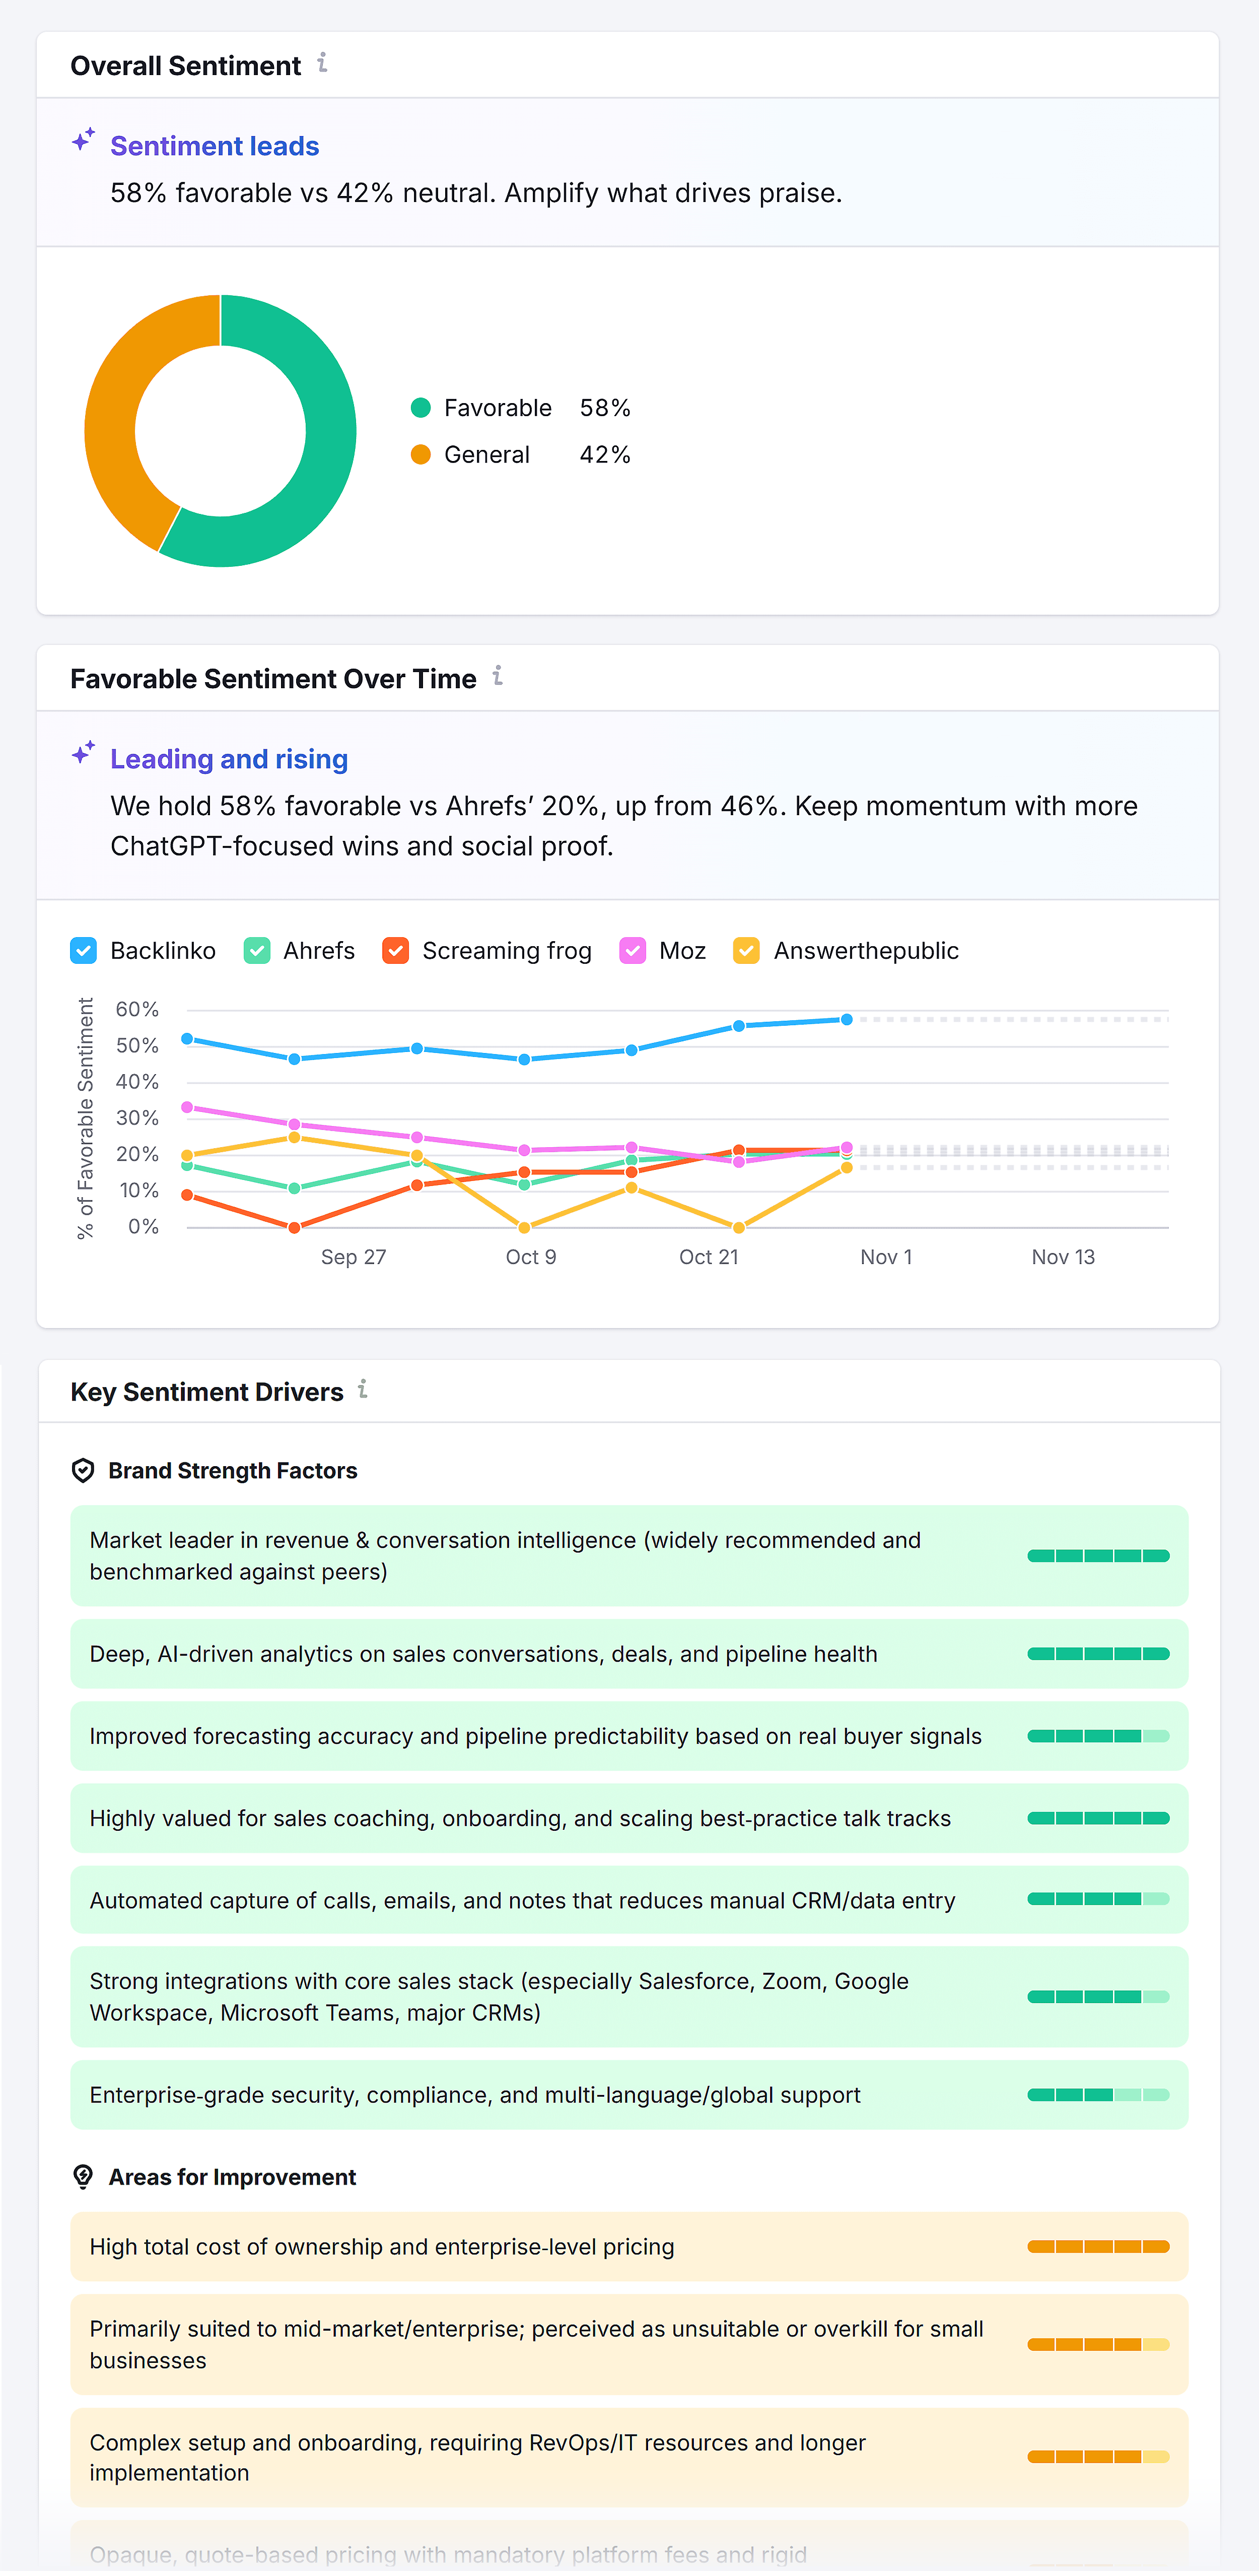Screen dimensions: 1259x2571
Task: Click the shield icon for Brand Strength Factors
Action: click(x=84, y=1469)
